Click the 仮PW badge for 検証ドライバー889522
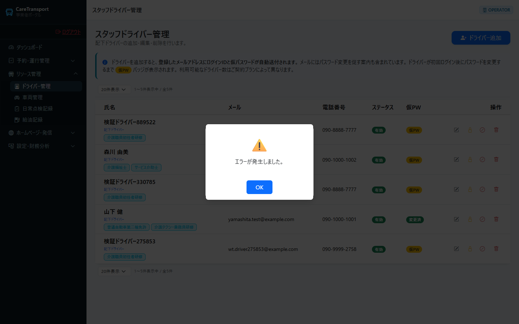The image size is (519, 324). [x=414, y=130]
